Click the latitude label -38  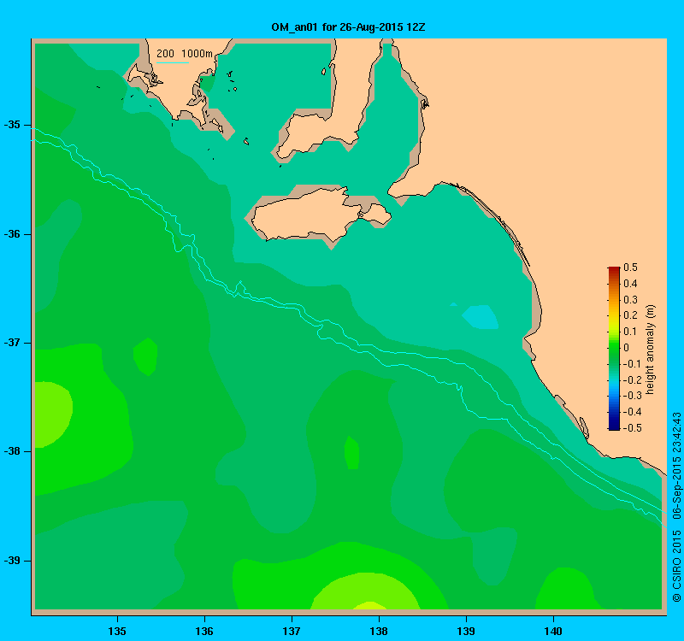(x=12, y=451)
